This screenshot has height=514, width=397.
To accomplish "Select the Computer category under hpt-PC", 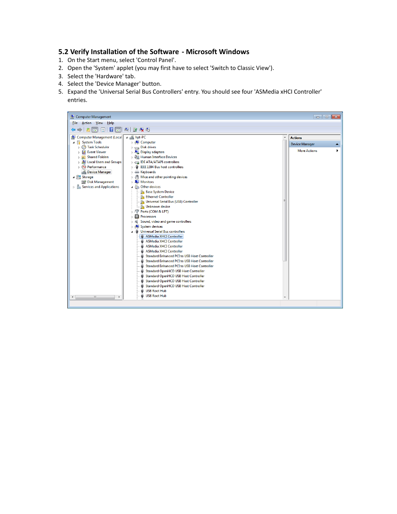I will click(148, 142).
